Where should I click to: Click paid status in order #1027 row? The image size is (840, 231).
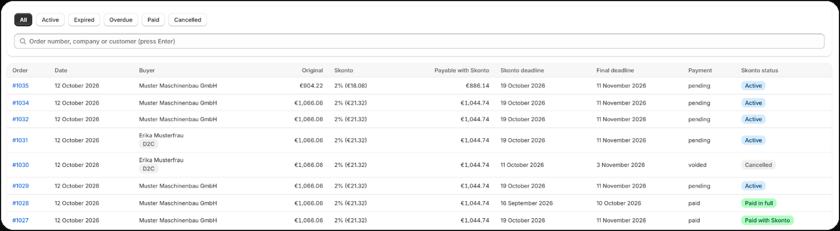[x=694, y=220]
